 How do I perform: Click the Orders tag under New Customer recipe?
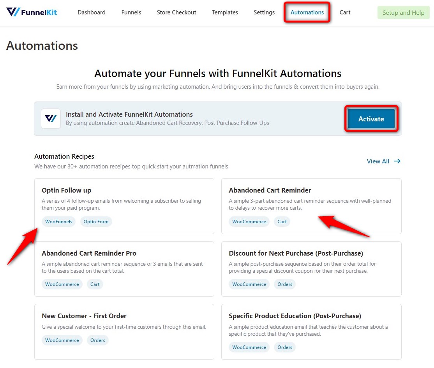point(97,340)
